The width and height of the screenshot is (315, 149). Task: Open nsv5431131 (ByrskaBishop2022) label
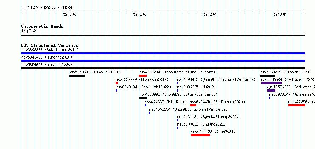[208, 117]
